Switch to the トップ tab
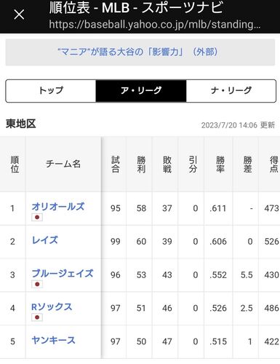The width and height of the screenshot is (280, 364). point(51,91)
